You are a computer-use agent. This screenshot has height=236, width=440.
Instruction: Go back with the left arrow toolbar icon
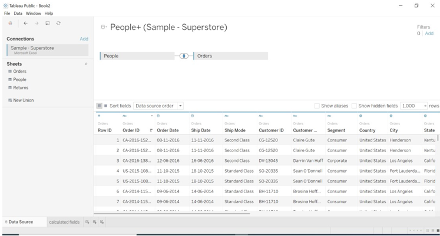[x=25, y=23]
